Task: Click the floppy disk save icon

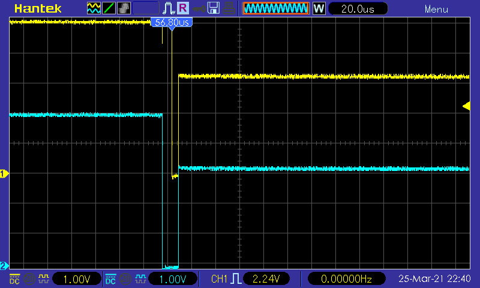Action: 214,8
